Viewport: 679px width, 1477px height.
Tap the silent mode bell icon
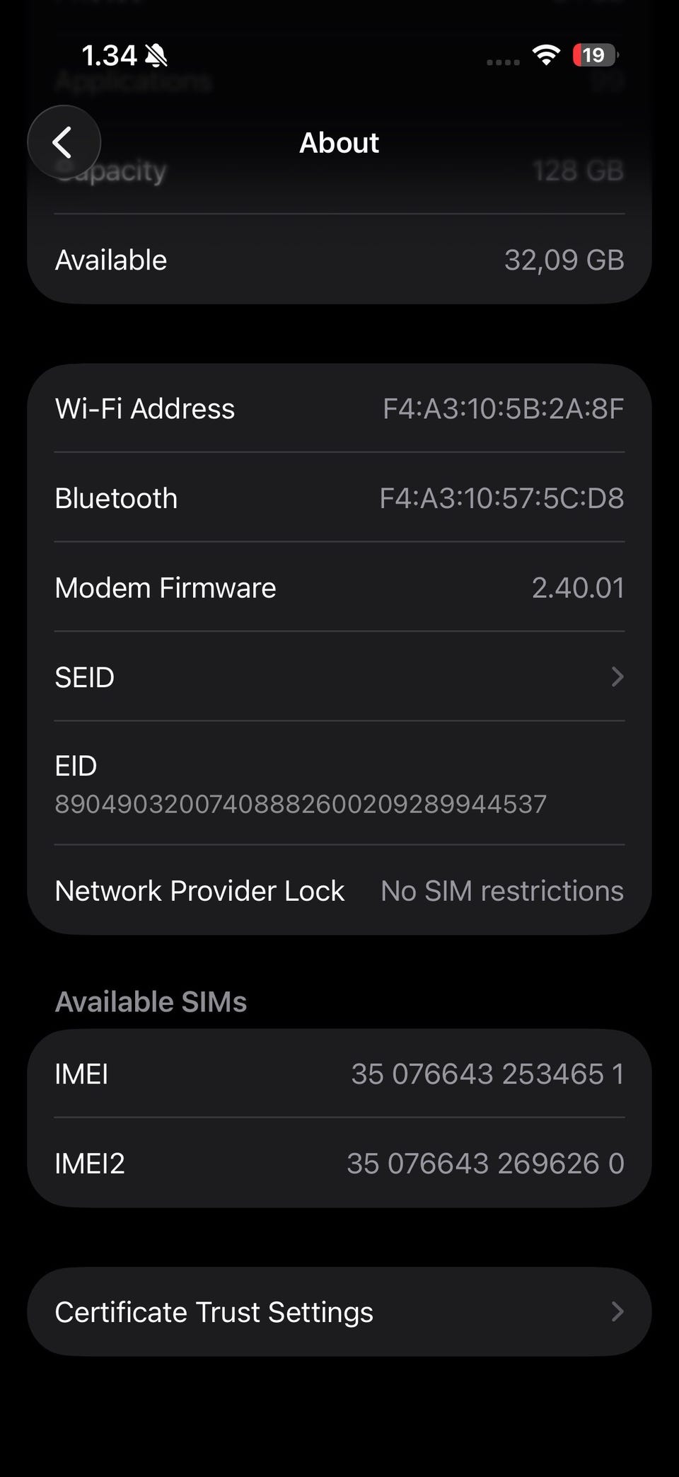tap(156, 55)
